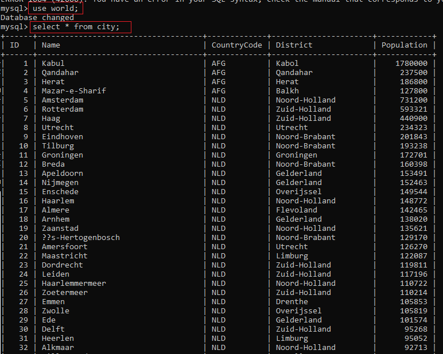Select the city name Kabul
Image resolution: width=443 pixels, height=354 pixels.
[x=53, y=64]
